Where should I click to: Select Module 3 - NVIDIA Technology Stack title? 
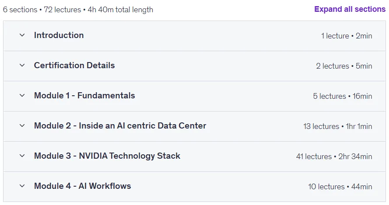pyautogui.click(x=107, y=156)
